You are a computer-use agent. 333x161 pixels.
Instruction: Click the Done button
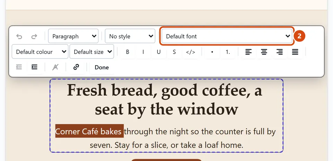[102, 68]
